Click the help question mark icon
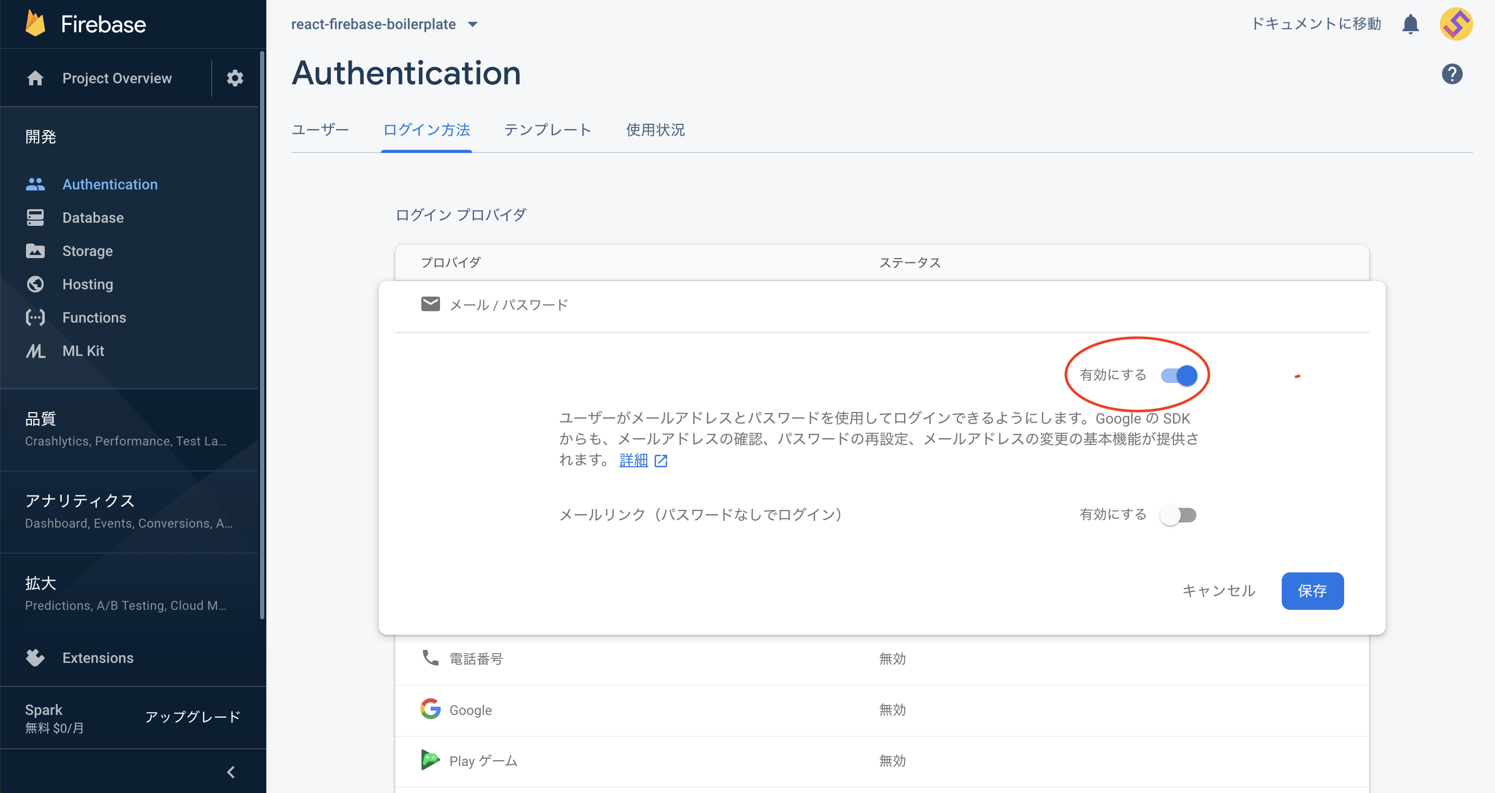This screenshot has width=1495, height=793. 1451,74
